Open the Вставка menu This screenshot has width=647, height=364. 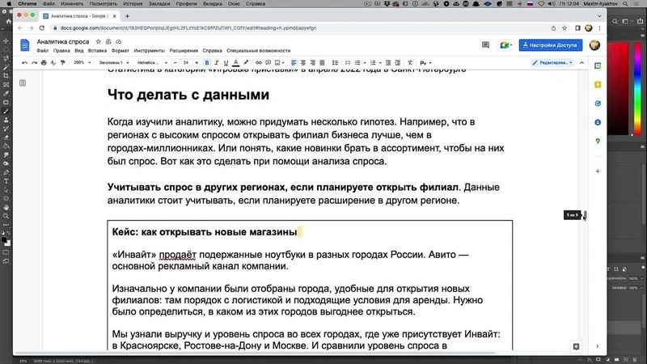tap(97, 50)
